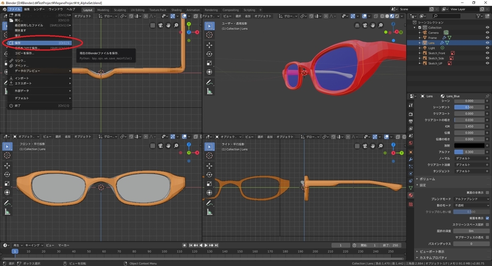Expand the カスタムプロパティ panel
Screen dimensions: 492x266
point(433,257)
